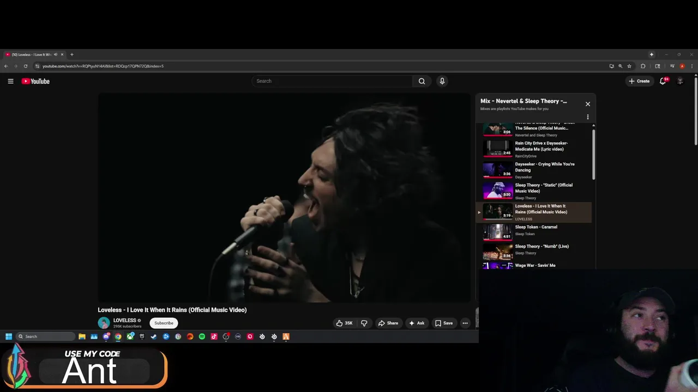The image size is (698, 392).
Task: Click the video player to pause
Action: [284, 198]
